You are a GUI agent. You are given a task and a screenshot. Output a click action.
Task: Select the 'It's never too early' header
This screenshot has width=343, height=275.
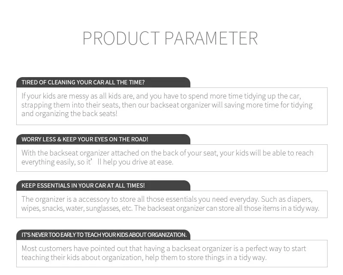click(x=104, y=235)
